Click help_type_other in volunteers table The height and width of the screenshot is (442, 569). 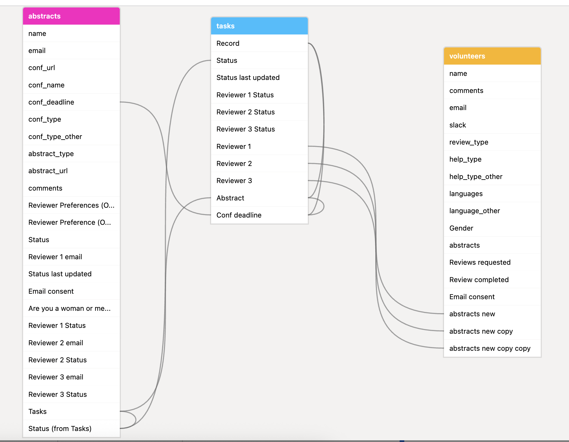tap(492, 177)
